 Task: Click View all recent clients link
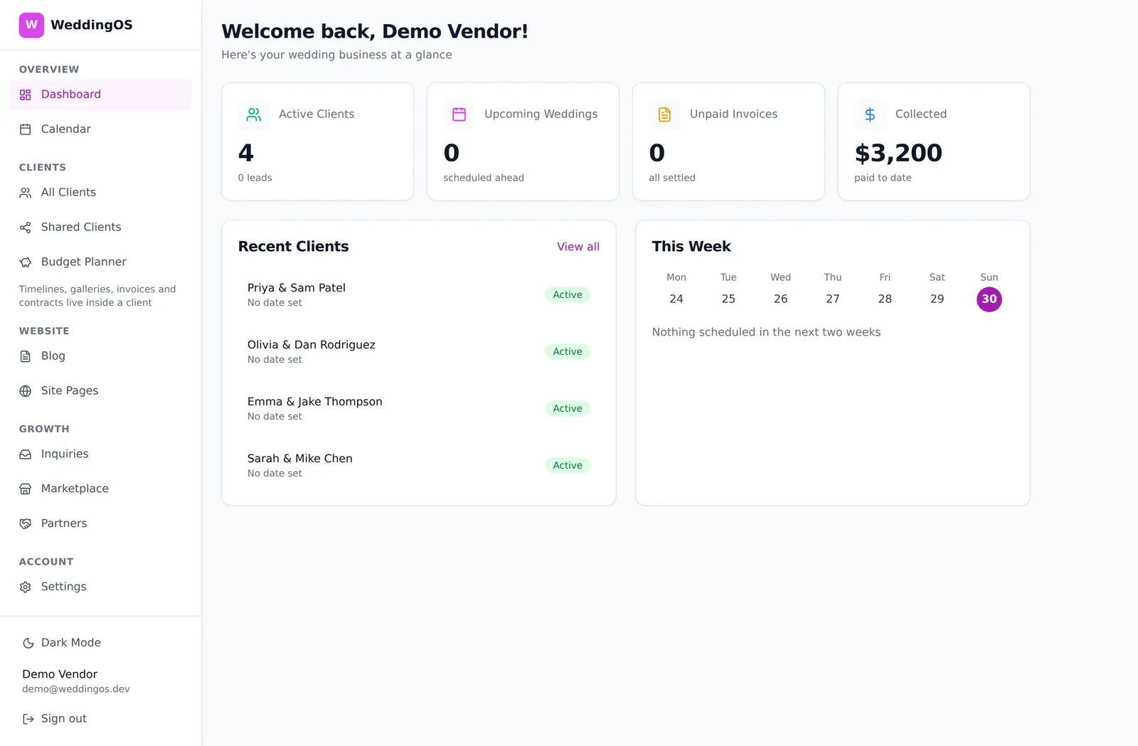pos(578,247)
